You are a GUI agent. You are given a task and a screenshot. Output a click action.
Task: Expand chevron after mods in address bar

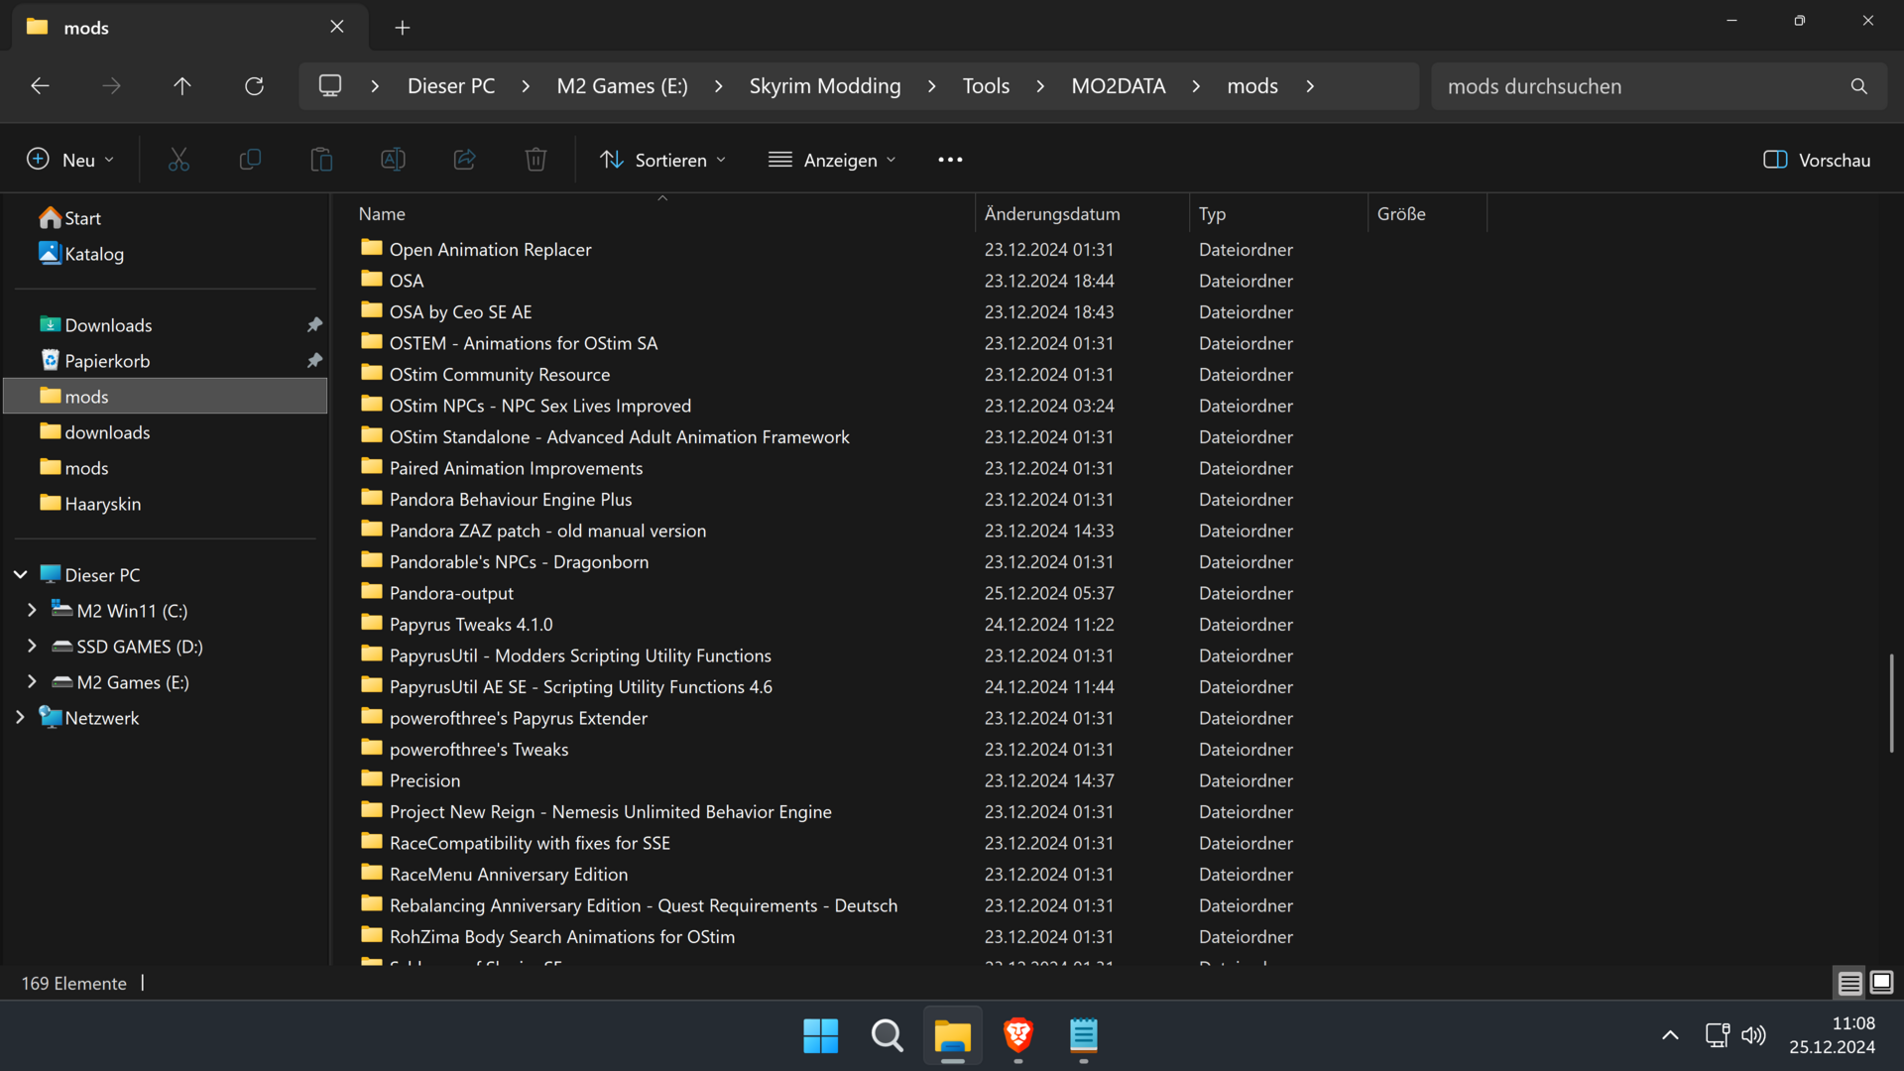tap(1310, 86)
